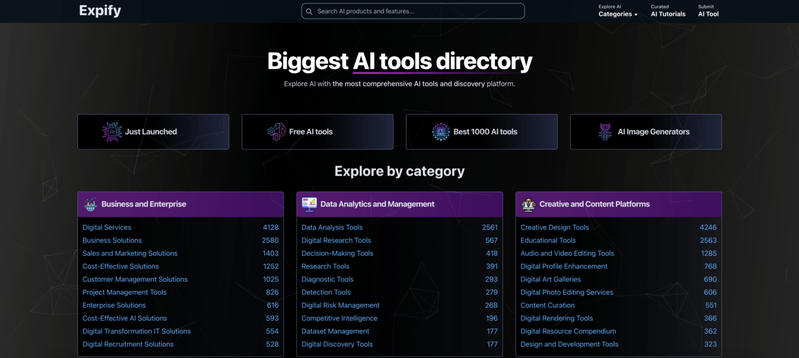Screen dimensions: 799x358
Task: Open the Free AI tools card
Action: tap(318, 132)
